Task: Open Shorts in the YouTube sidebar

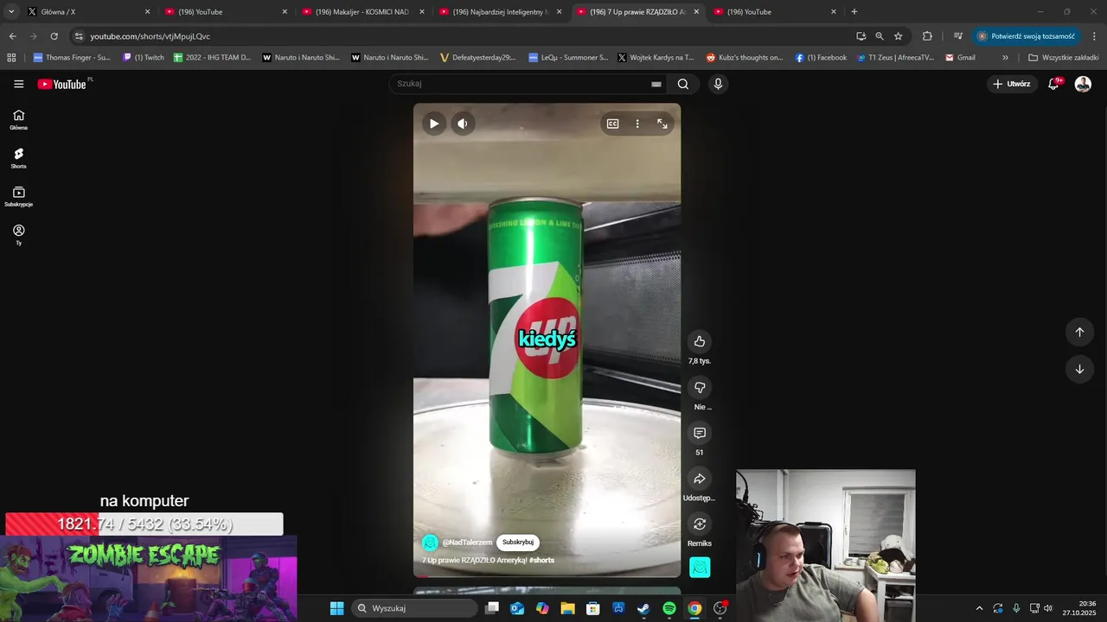Action: coord(19,158)
